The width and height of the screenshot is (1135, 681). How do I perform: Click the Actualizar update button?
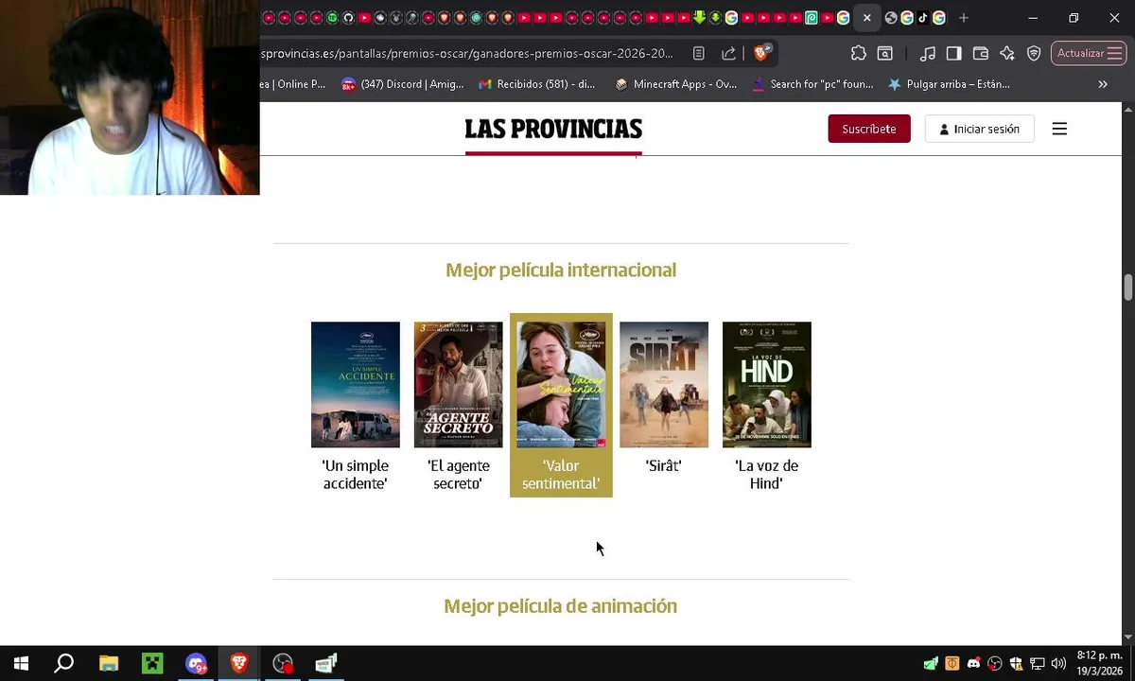coord(1089,54)
